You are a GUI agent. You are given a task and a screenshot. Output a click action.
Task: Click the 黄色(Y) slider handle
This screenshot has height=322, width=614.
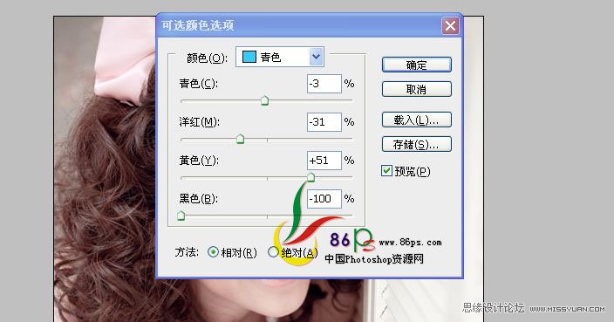[x=310, y=177]
